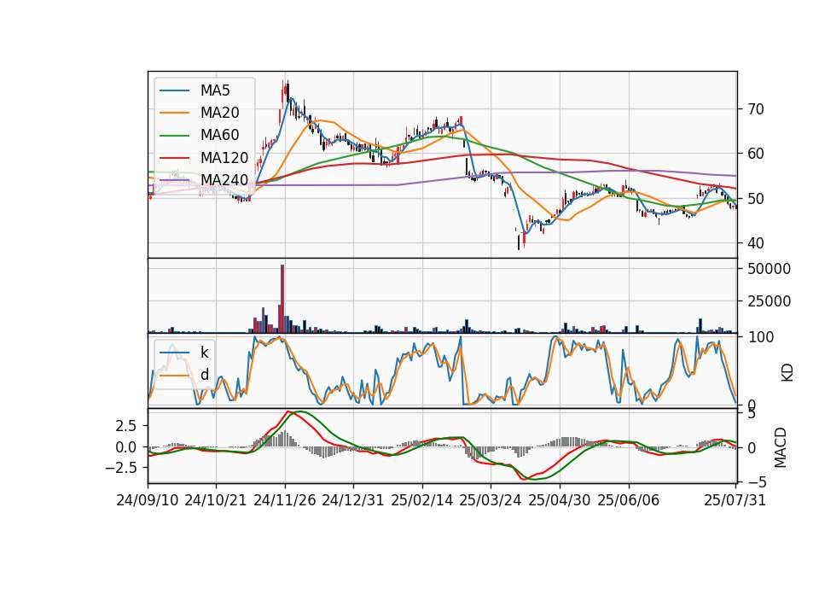Image resolution: width=819 pixels, height=589 pixels.
Task: Click the KD vertical axis title
Action: pos(787,373)
